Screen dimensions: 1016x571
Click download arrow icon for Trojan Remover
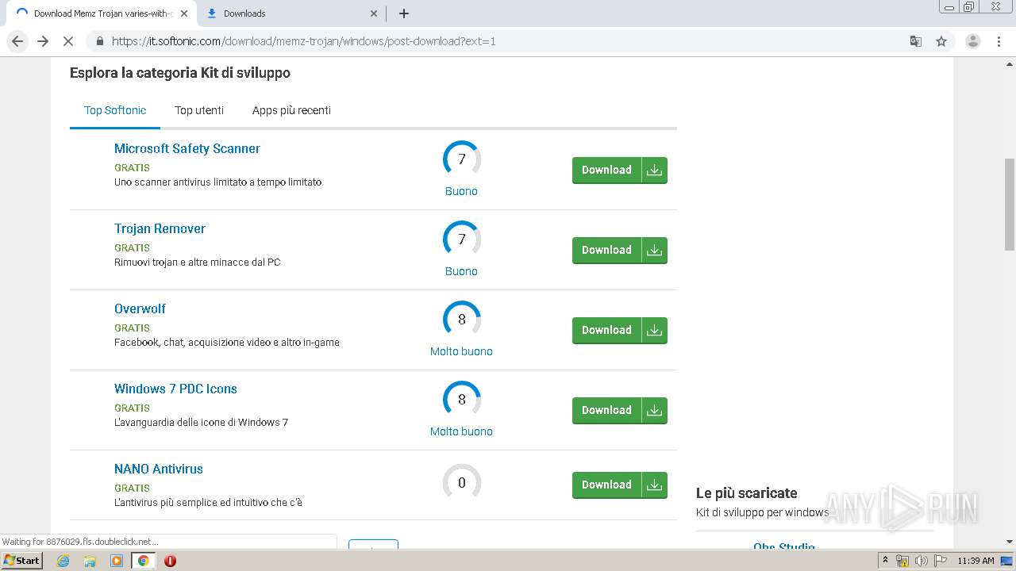[654, 250]
